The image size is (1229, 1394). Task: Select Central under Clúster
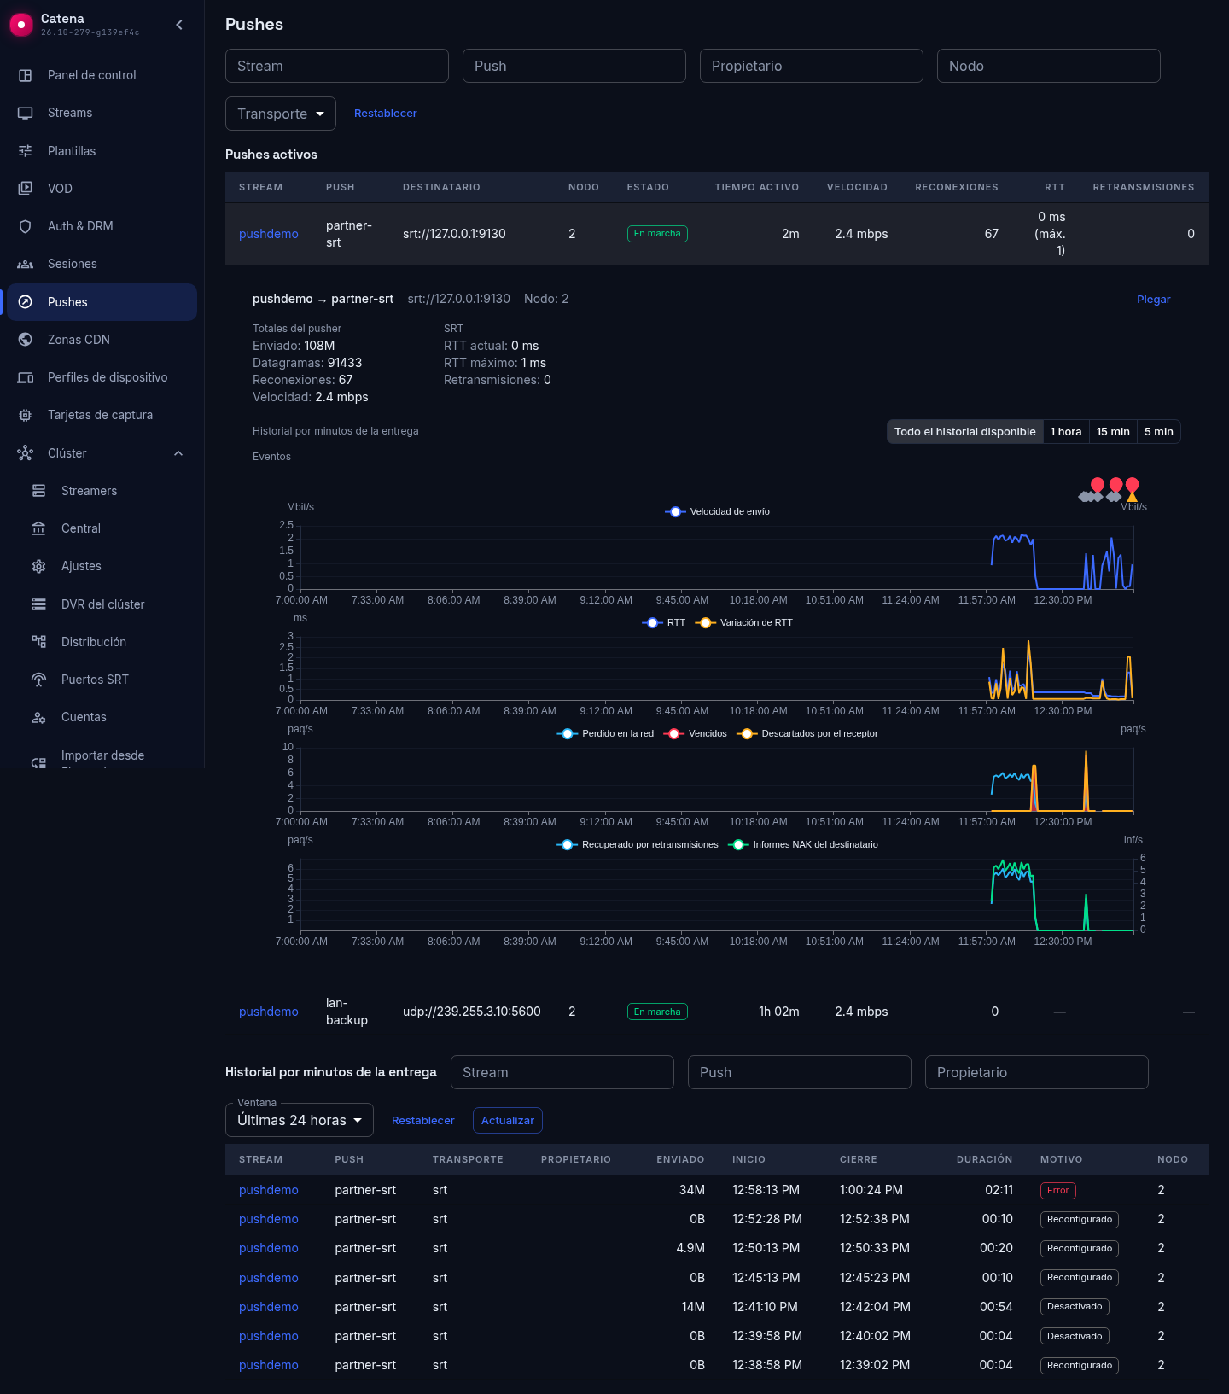point(102,528)
